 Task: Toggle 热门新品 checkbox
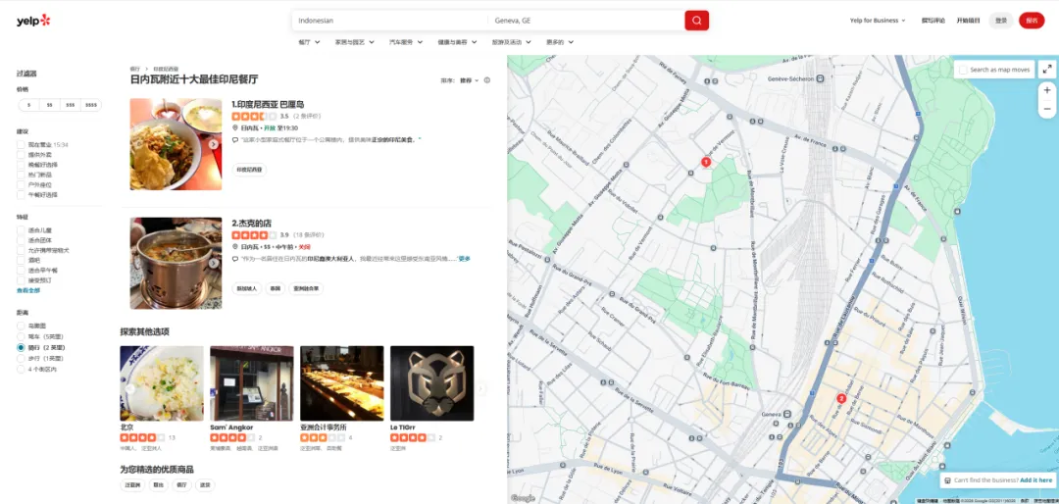[x=21, y=175]
